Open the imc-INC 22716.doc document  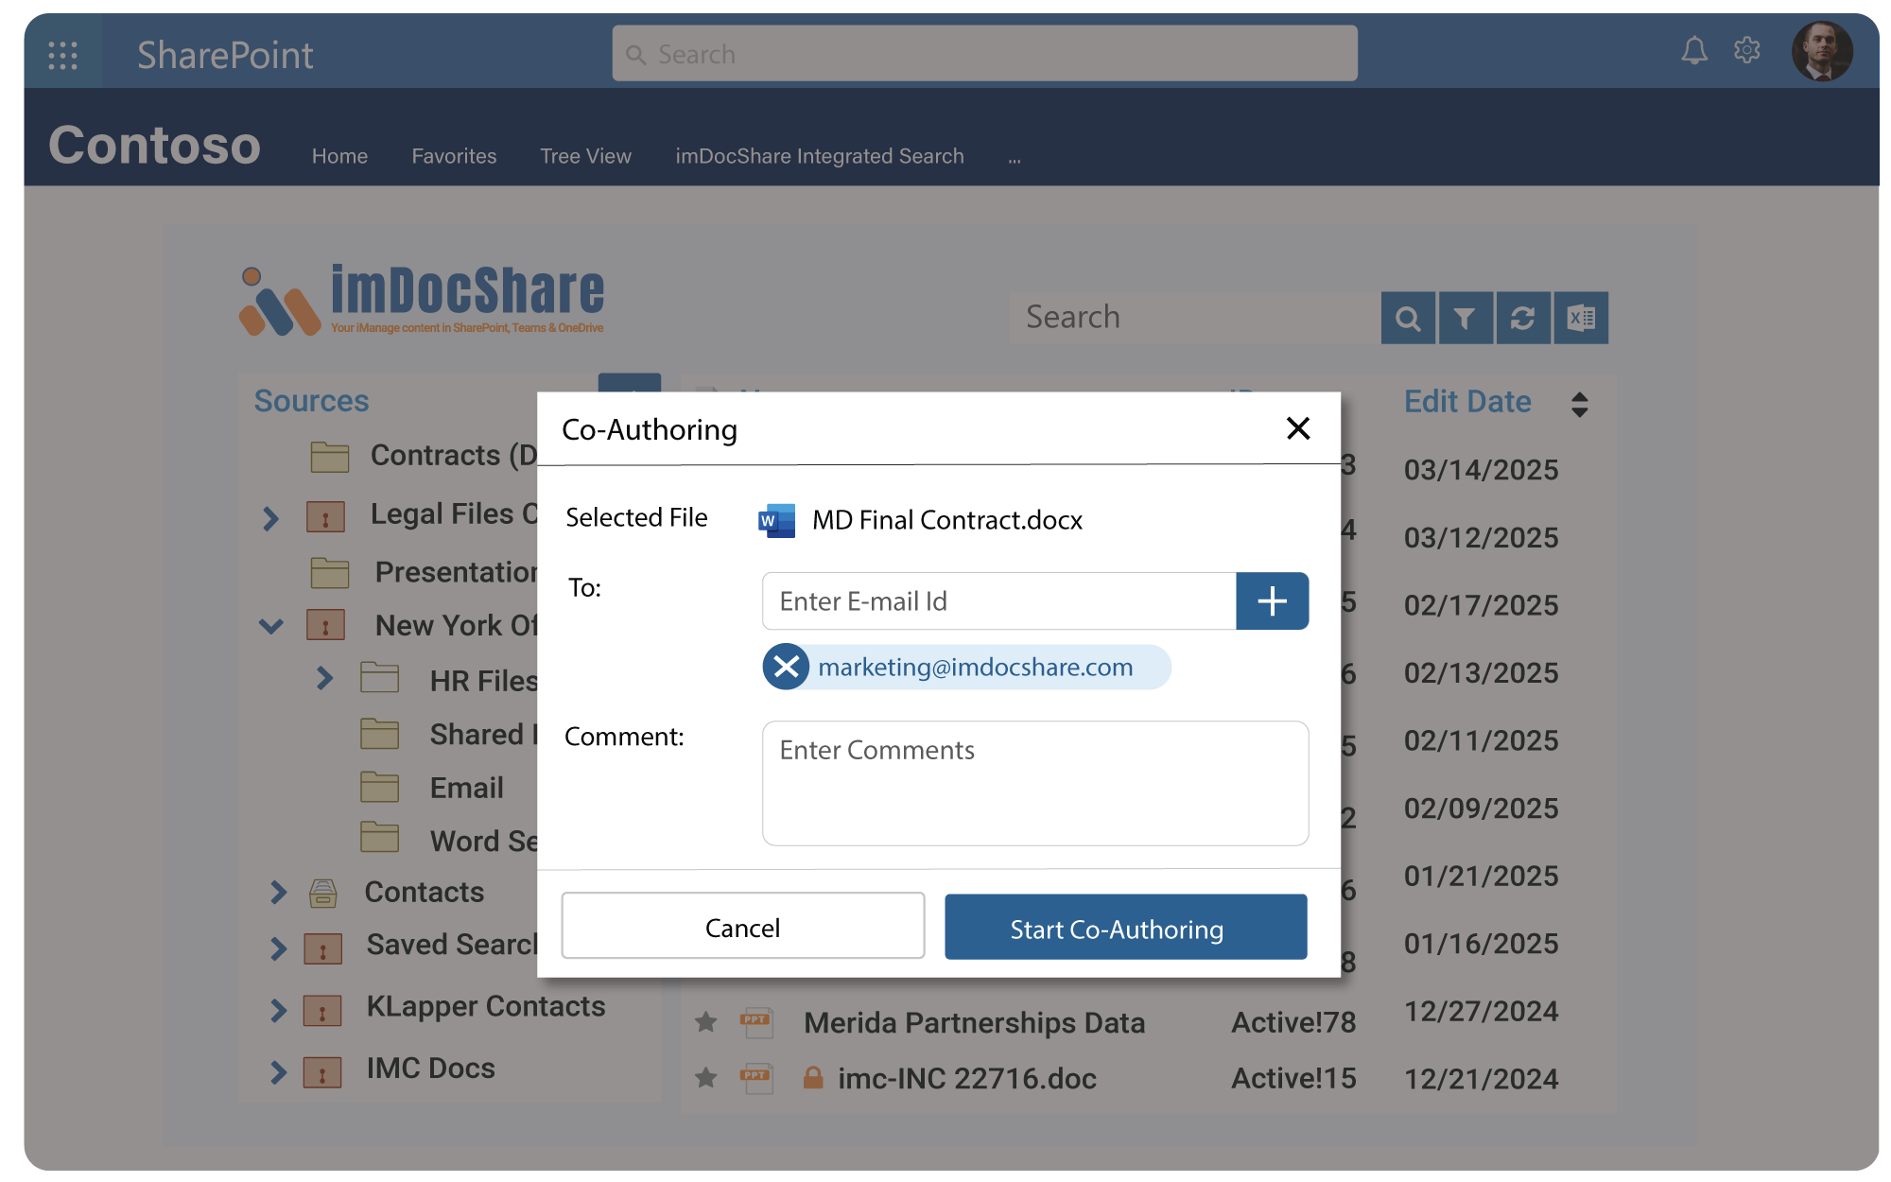pyautogui.click(x=966, y=1079)
